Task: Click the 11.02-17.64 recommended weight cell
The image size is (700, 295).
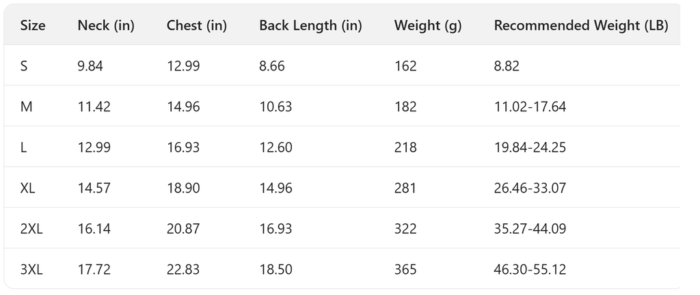Action: tap(530, 107)
